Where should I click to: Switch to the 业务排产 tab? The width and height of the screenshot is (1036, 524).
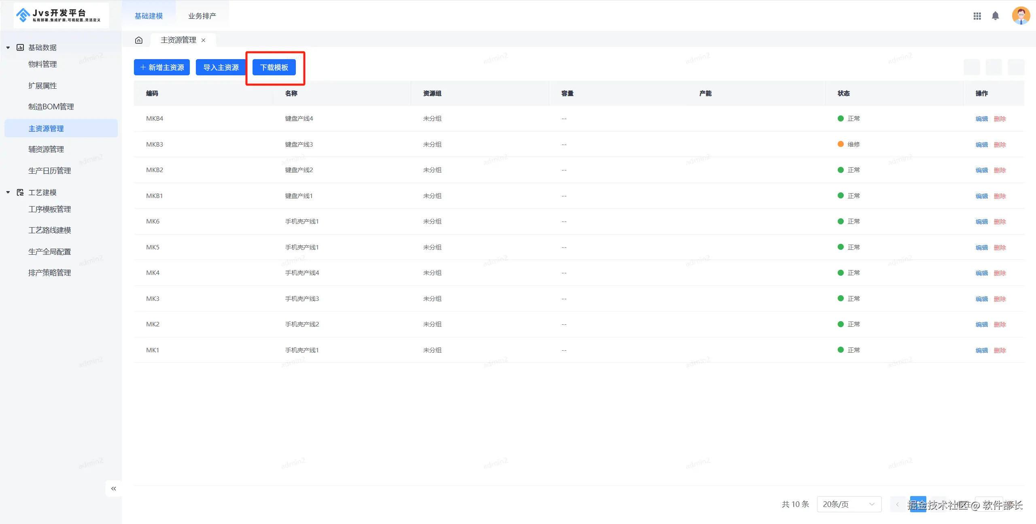pyautogui.click(x=202, y=16)
